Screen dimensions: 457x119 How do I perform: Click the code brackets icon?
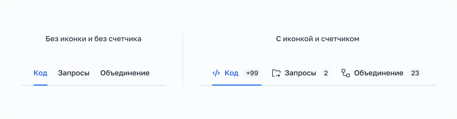(216, 73)
